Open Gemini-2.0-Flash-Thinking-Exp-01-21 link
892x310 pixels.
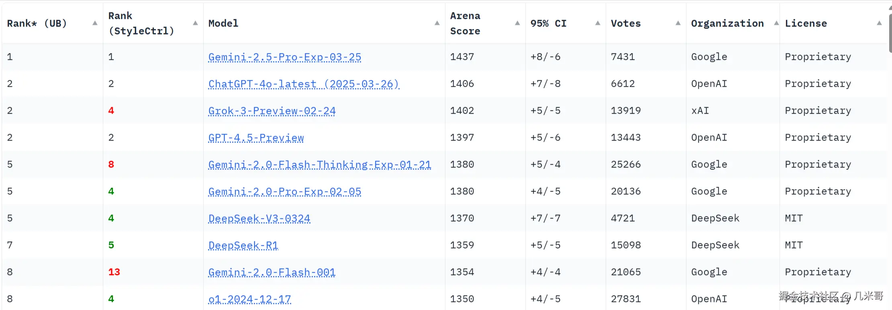coord(319,165)
